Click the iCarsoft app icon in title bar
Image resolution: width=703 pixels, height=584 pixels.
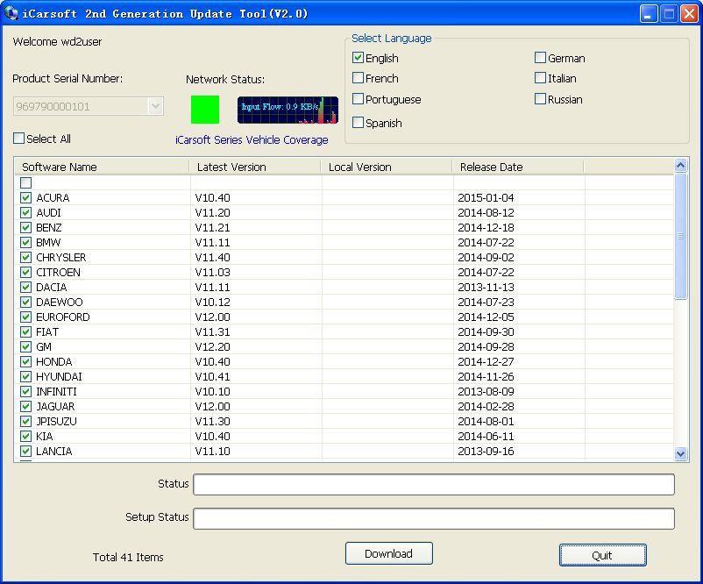coord(11,13)
